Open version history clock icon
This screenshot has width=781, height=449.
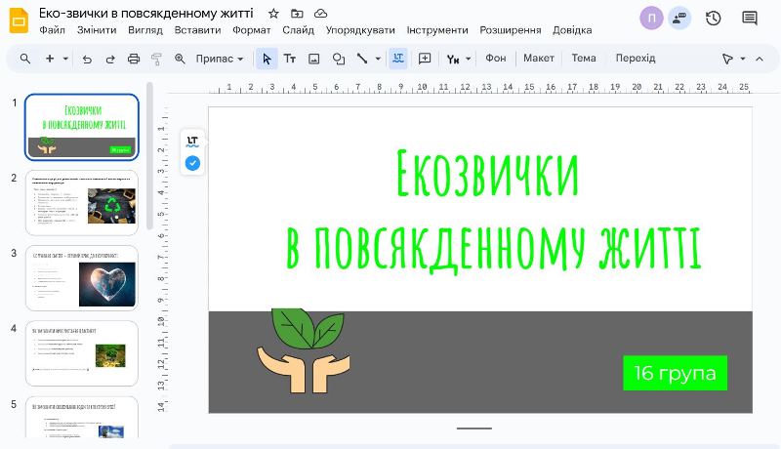pos(714,18)
